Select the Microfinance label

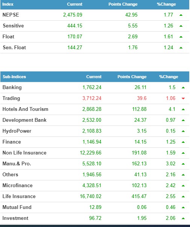pos(17,185)
